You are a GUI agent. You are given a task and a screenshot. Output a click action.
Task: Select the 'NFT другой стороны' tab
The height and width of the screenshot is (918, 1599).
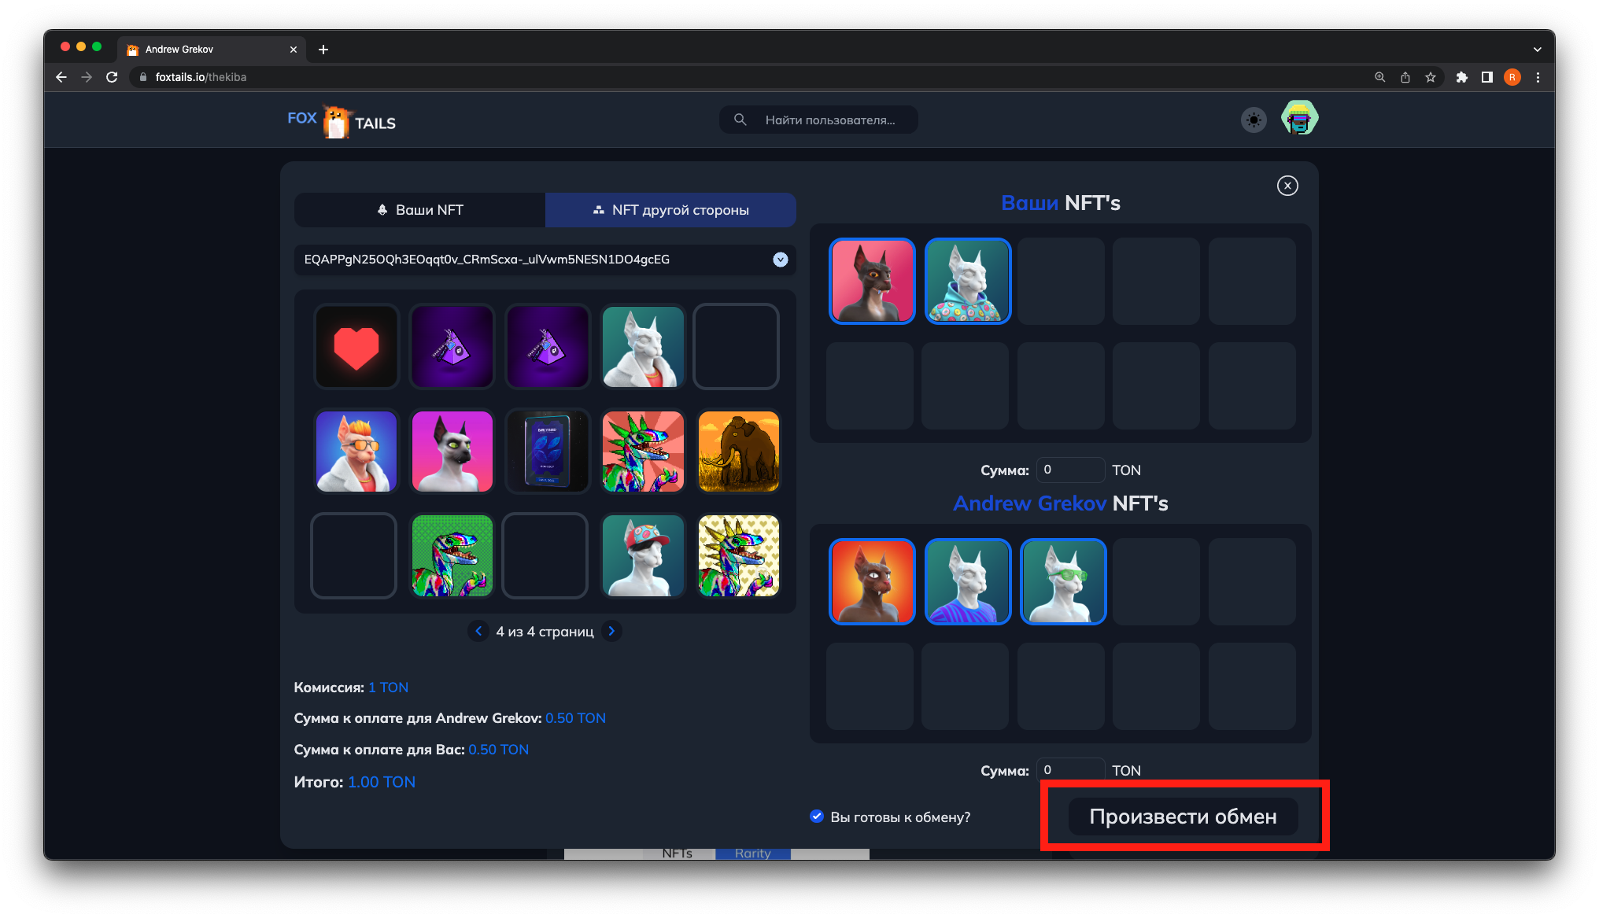click(x=670, y=210)
